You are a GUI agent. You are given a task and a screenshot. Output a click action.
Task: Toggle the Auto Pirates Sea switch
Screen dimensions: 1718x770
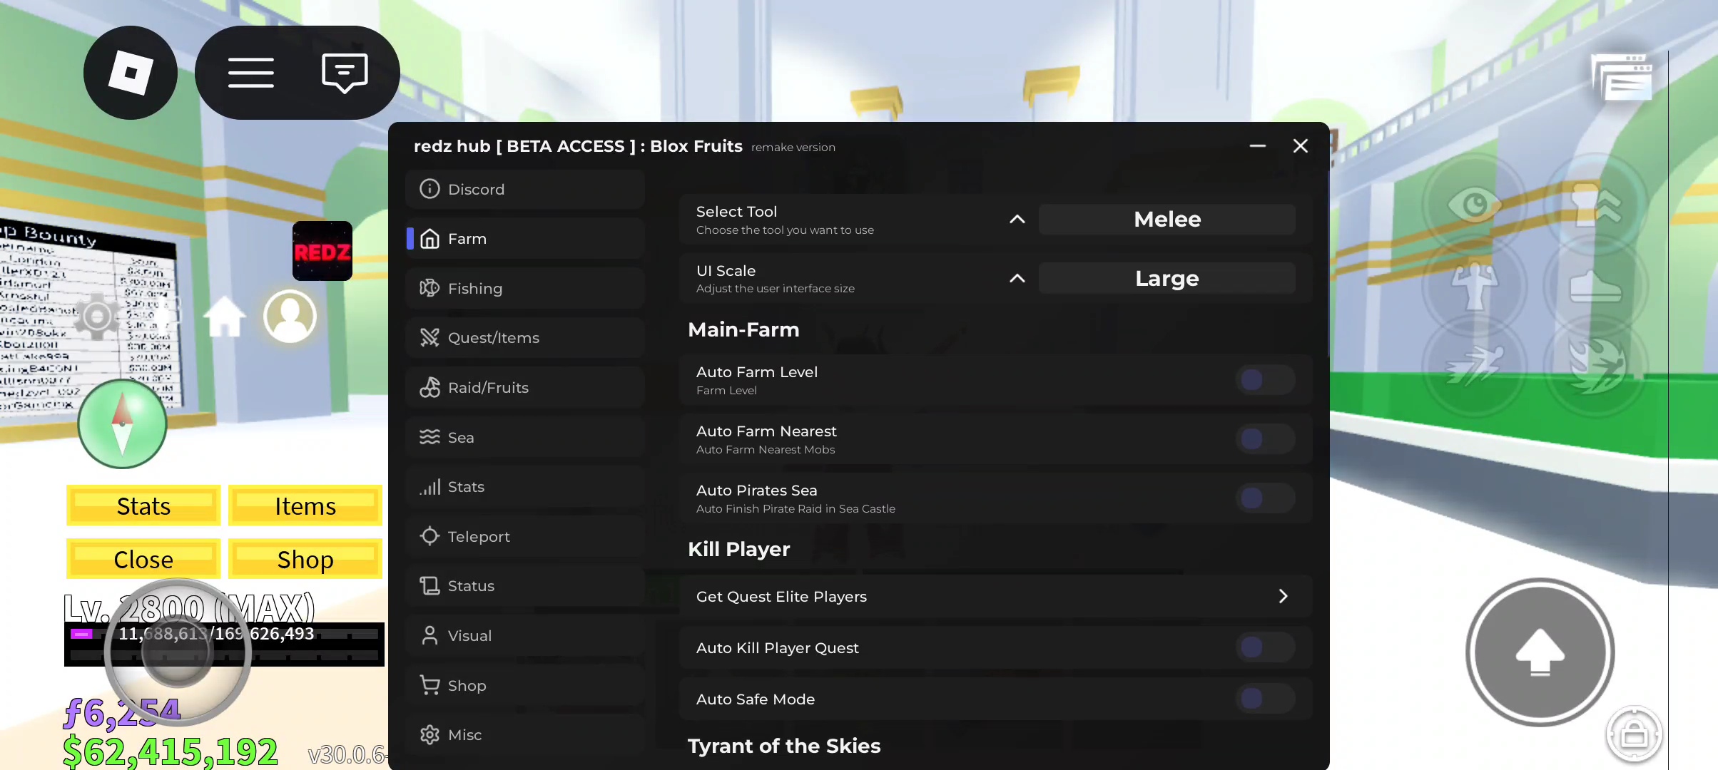(x=1264, y=498)
